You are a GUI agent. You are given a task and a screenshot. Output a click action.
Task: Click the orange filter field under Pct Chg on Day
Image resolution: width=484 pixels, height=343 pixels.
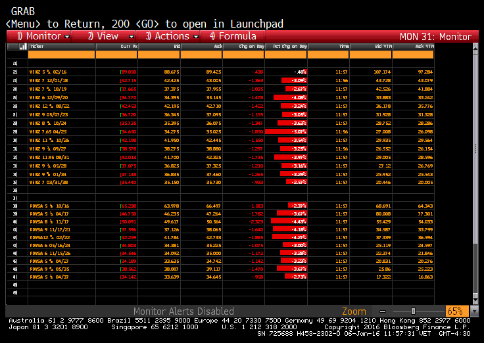286,55
